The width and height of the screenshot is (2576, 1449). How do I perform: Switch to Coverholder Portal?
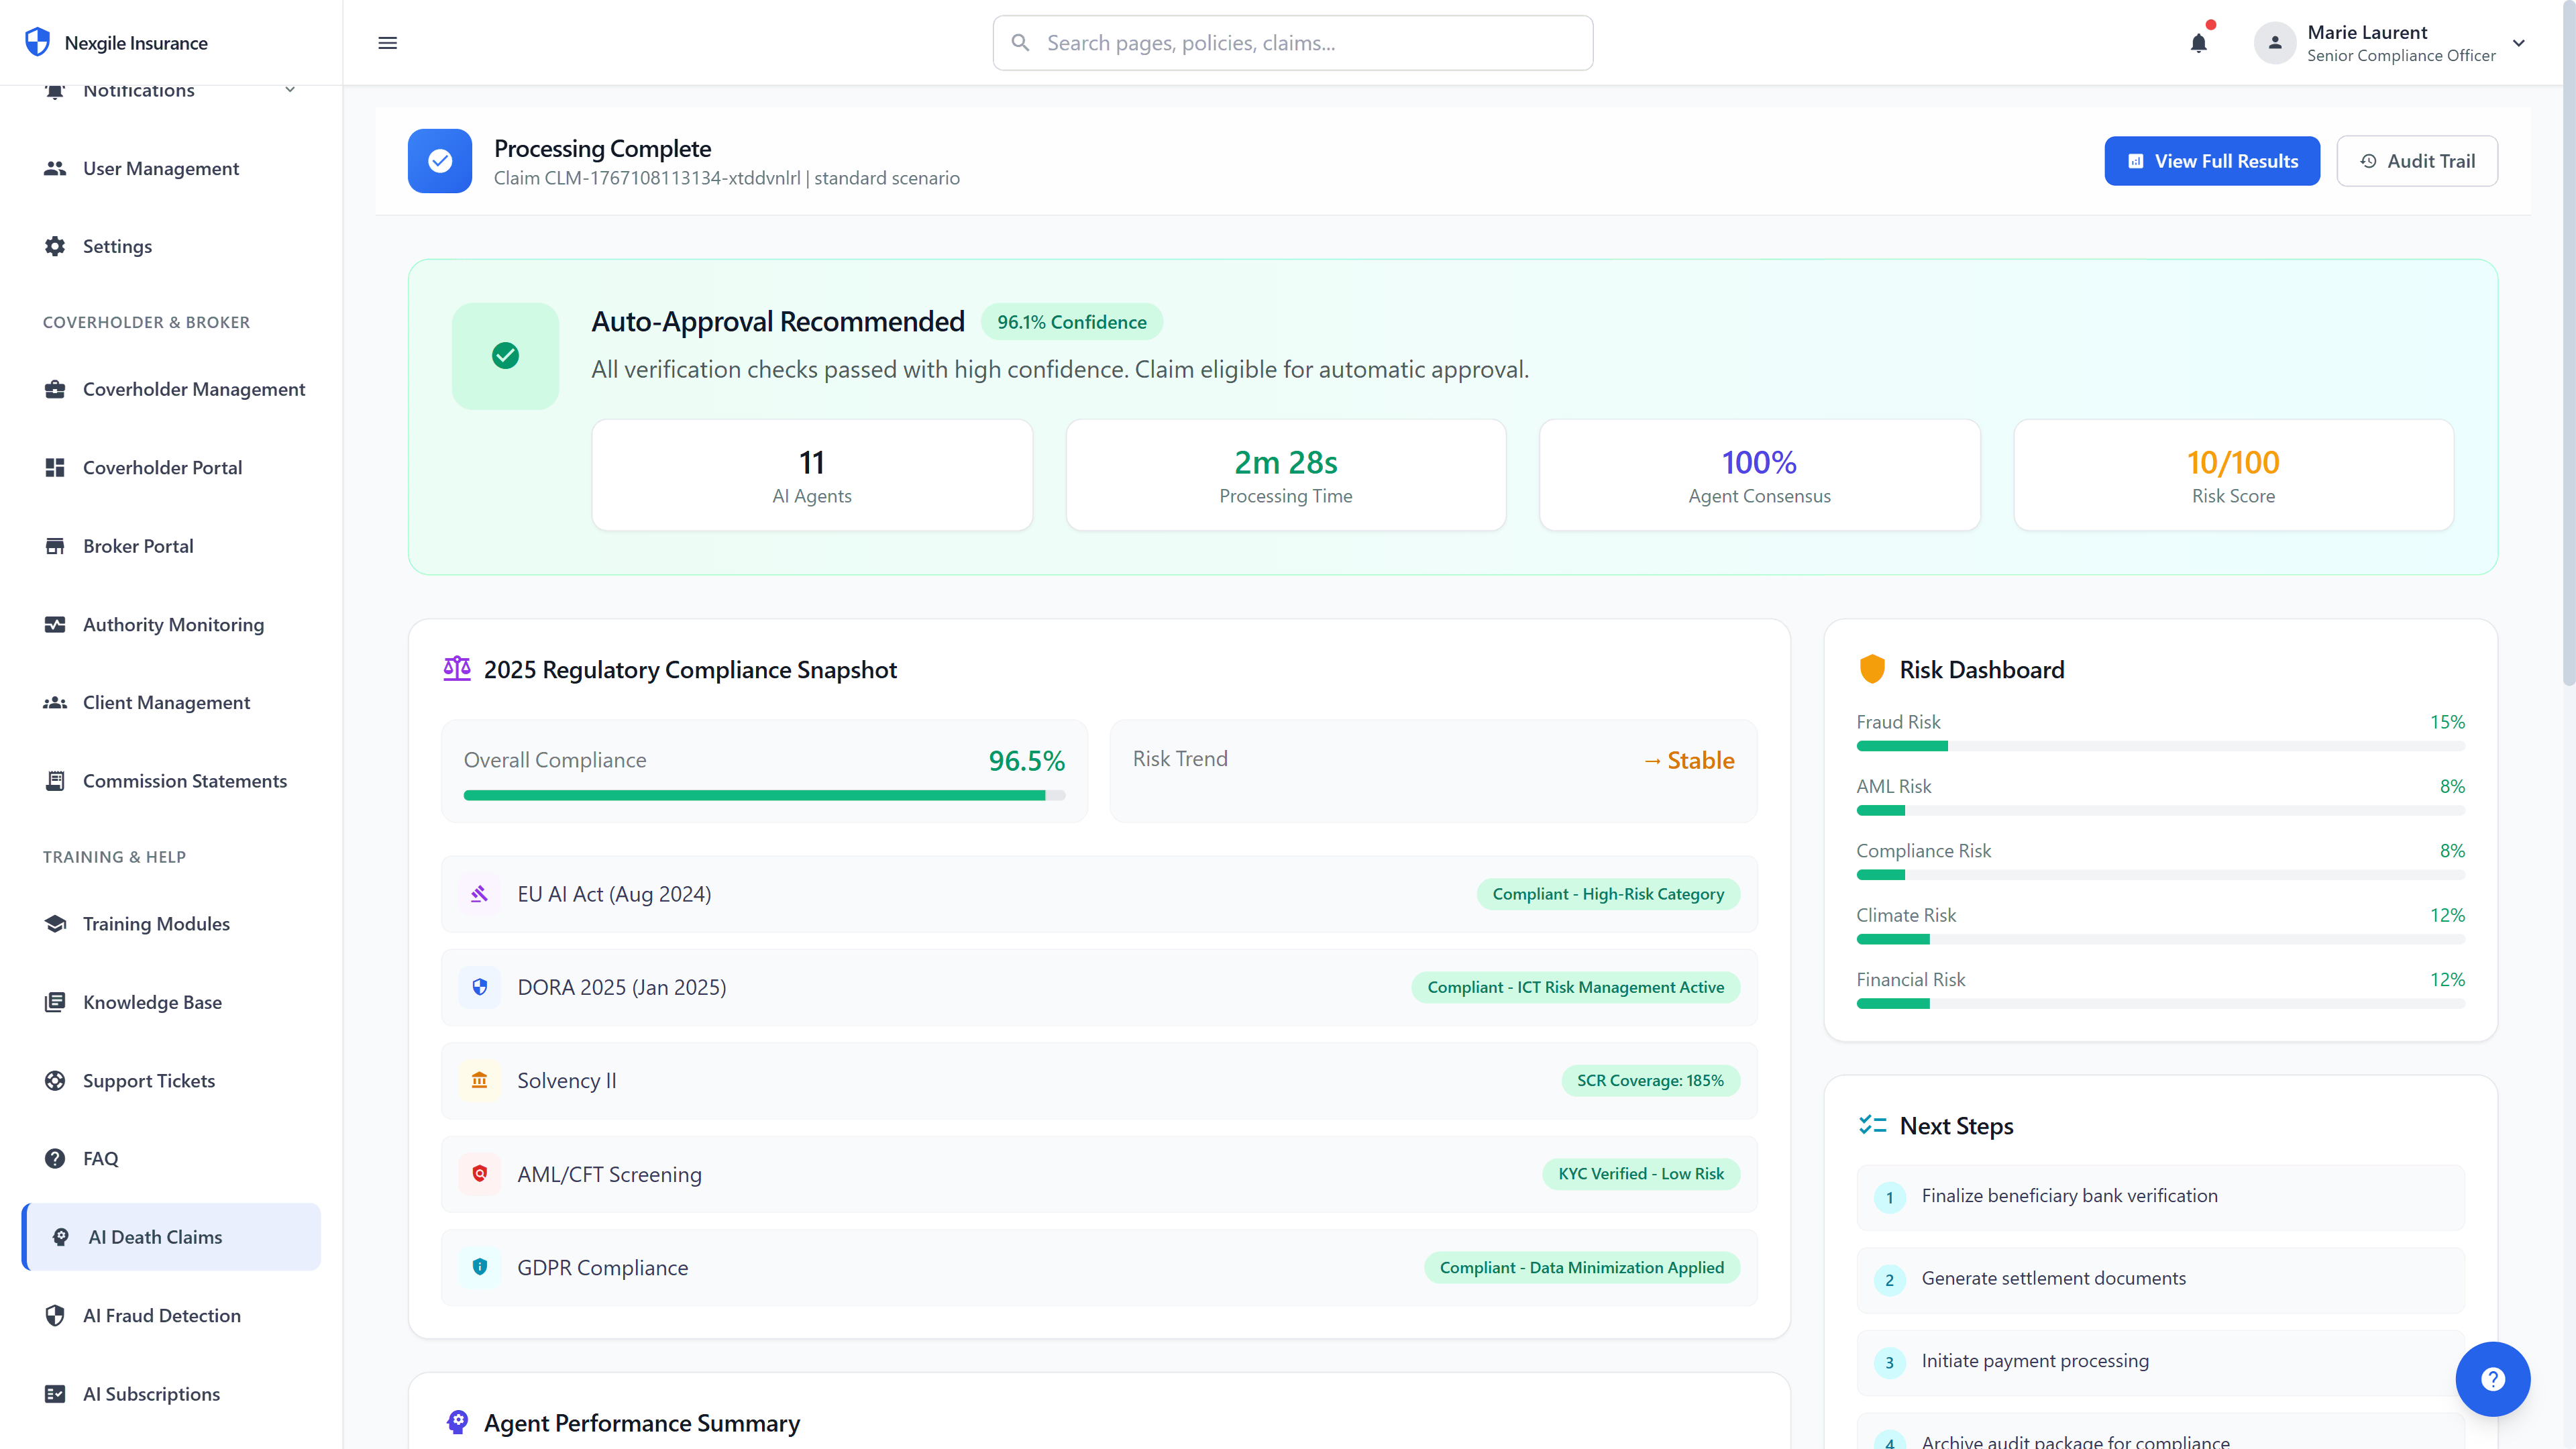click(162, 467)
